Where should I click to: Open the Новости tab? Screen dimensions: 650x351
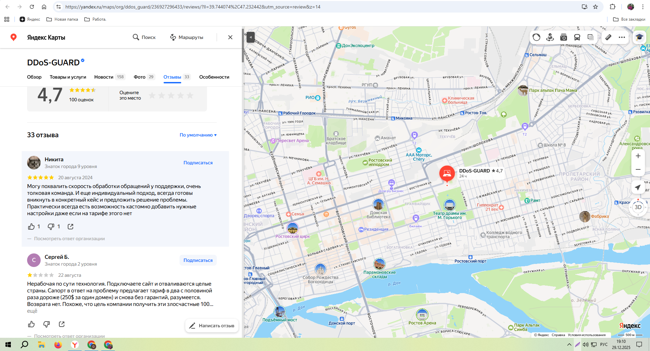[x=104, y=77]
